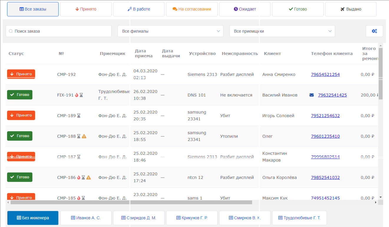Click the horizontal scrollbar thumb under the table
This screenshot has width=389, height=227.
click(131, 203)
